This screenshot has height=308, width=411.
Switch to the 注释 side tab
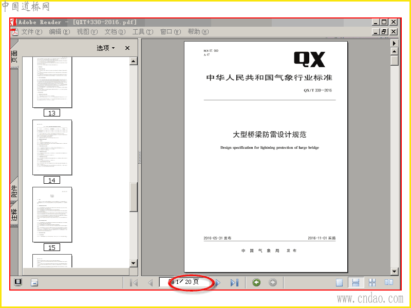(x=14, y=215)
